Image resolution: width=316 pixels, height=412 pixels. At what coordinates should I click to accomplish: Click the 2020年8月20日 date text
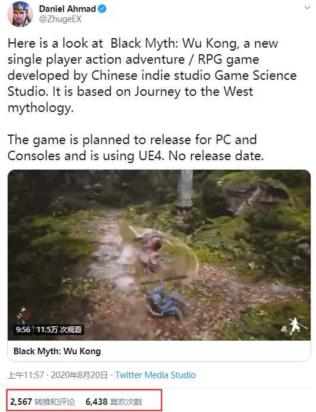click(x=79, y=374)
